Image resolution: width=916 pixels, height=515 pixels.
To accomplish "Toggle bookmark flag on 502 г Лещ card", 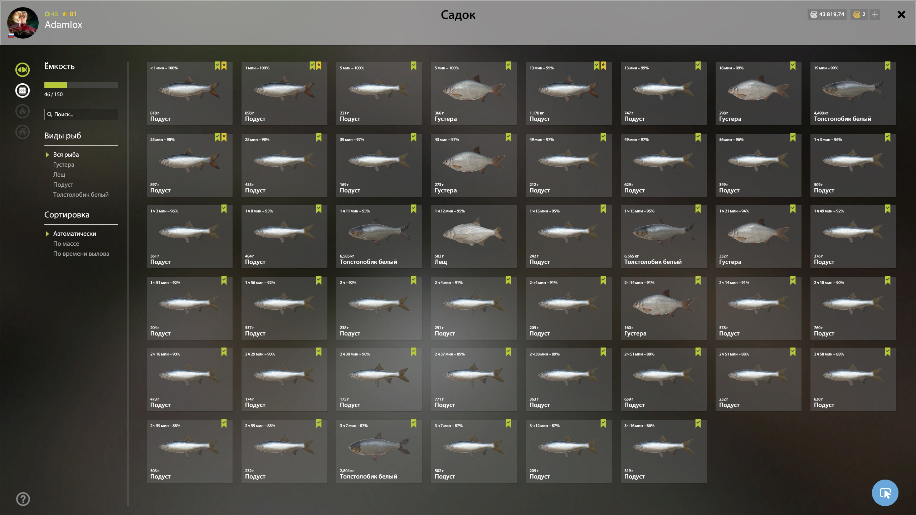I will 508,209.
